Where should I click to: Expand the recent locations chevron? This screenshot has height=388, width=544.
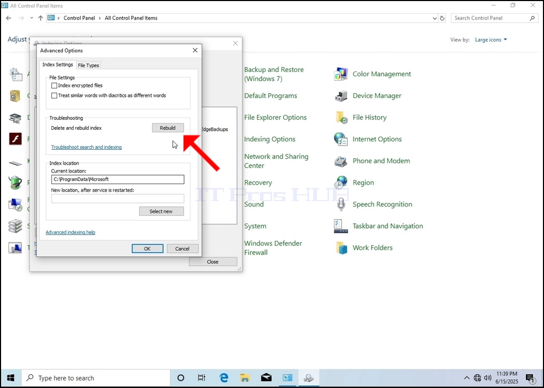[31, 18]
